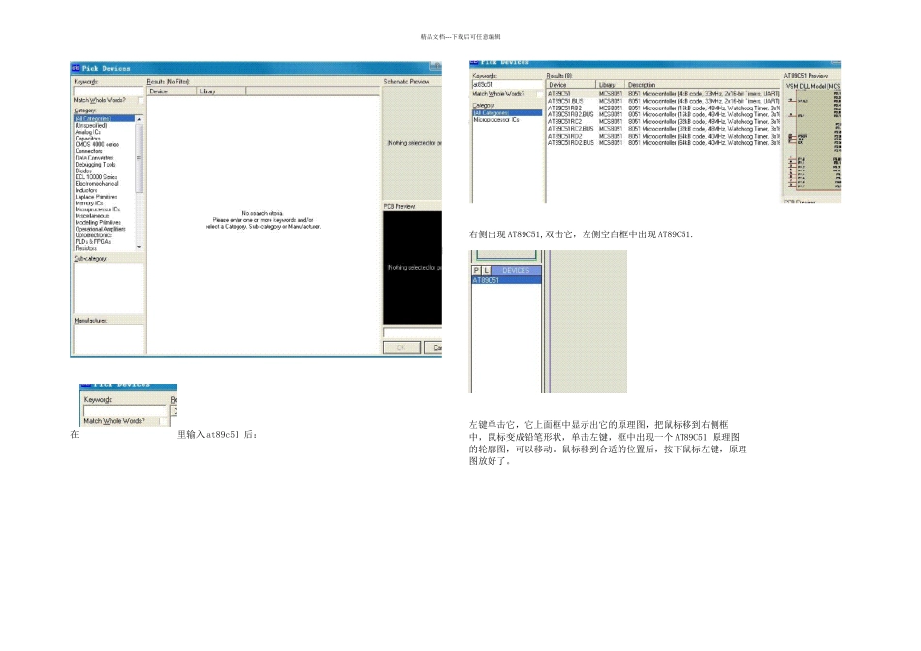921x651 pixels.
Task: Select Capacitors category
Action: (104, 138)
